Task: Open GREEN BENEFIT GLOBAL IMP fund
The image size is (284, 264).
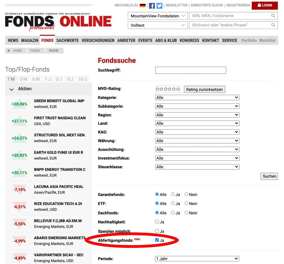Action: tap(59, 101)
